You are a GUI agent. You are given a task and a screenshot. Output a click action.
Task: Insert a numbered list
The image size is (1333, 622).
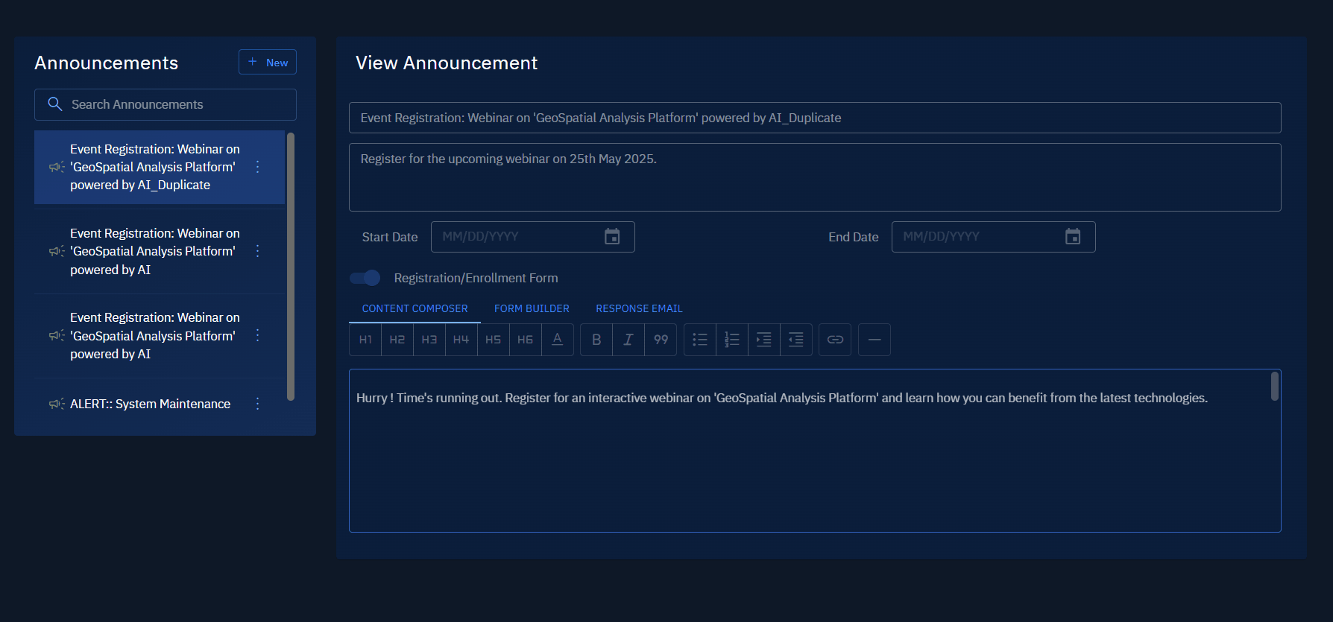(732, 340)
